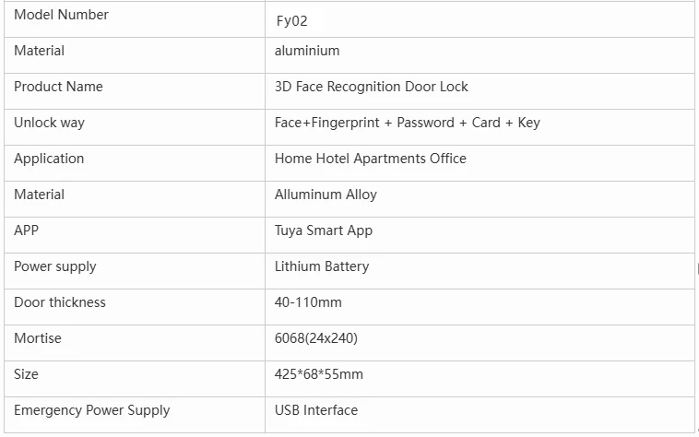Click the Power supply label
The width and height of the screenshot is (699, 437).
[x=54, y=266]
